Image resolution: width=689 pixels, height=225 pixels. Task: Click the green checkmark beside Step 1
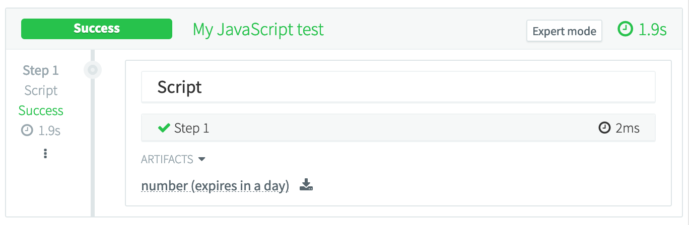click(164, 128)
